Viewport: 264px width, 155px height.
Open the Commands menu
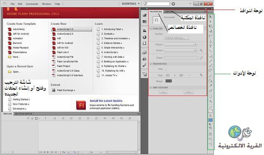(x=32, y=4)
